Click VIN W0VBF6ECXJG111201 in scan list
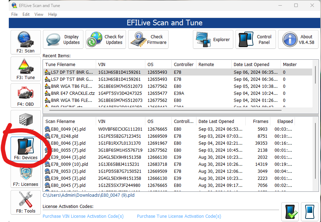Image resolution: width=321 pixels, height=222 pixels. click(x=120, y=129)
